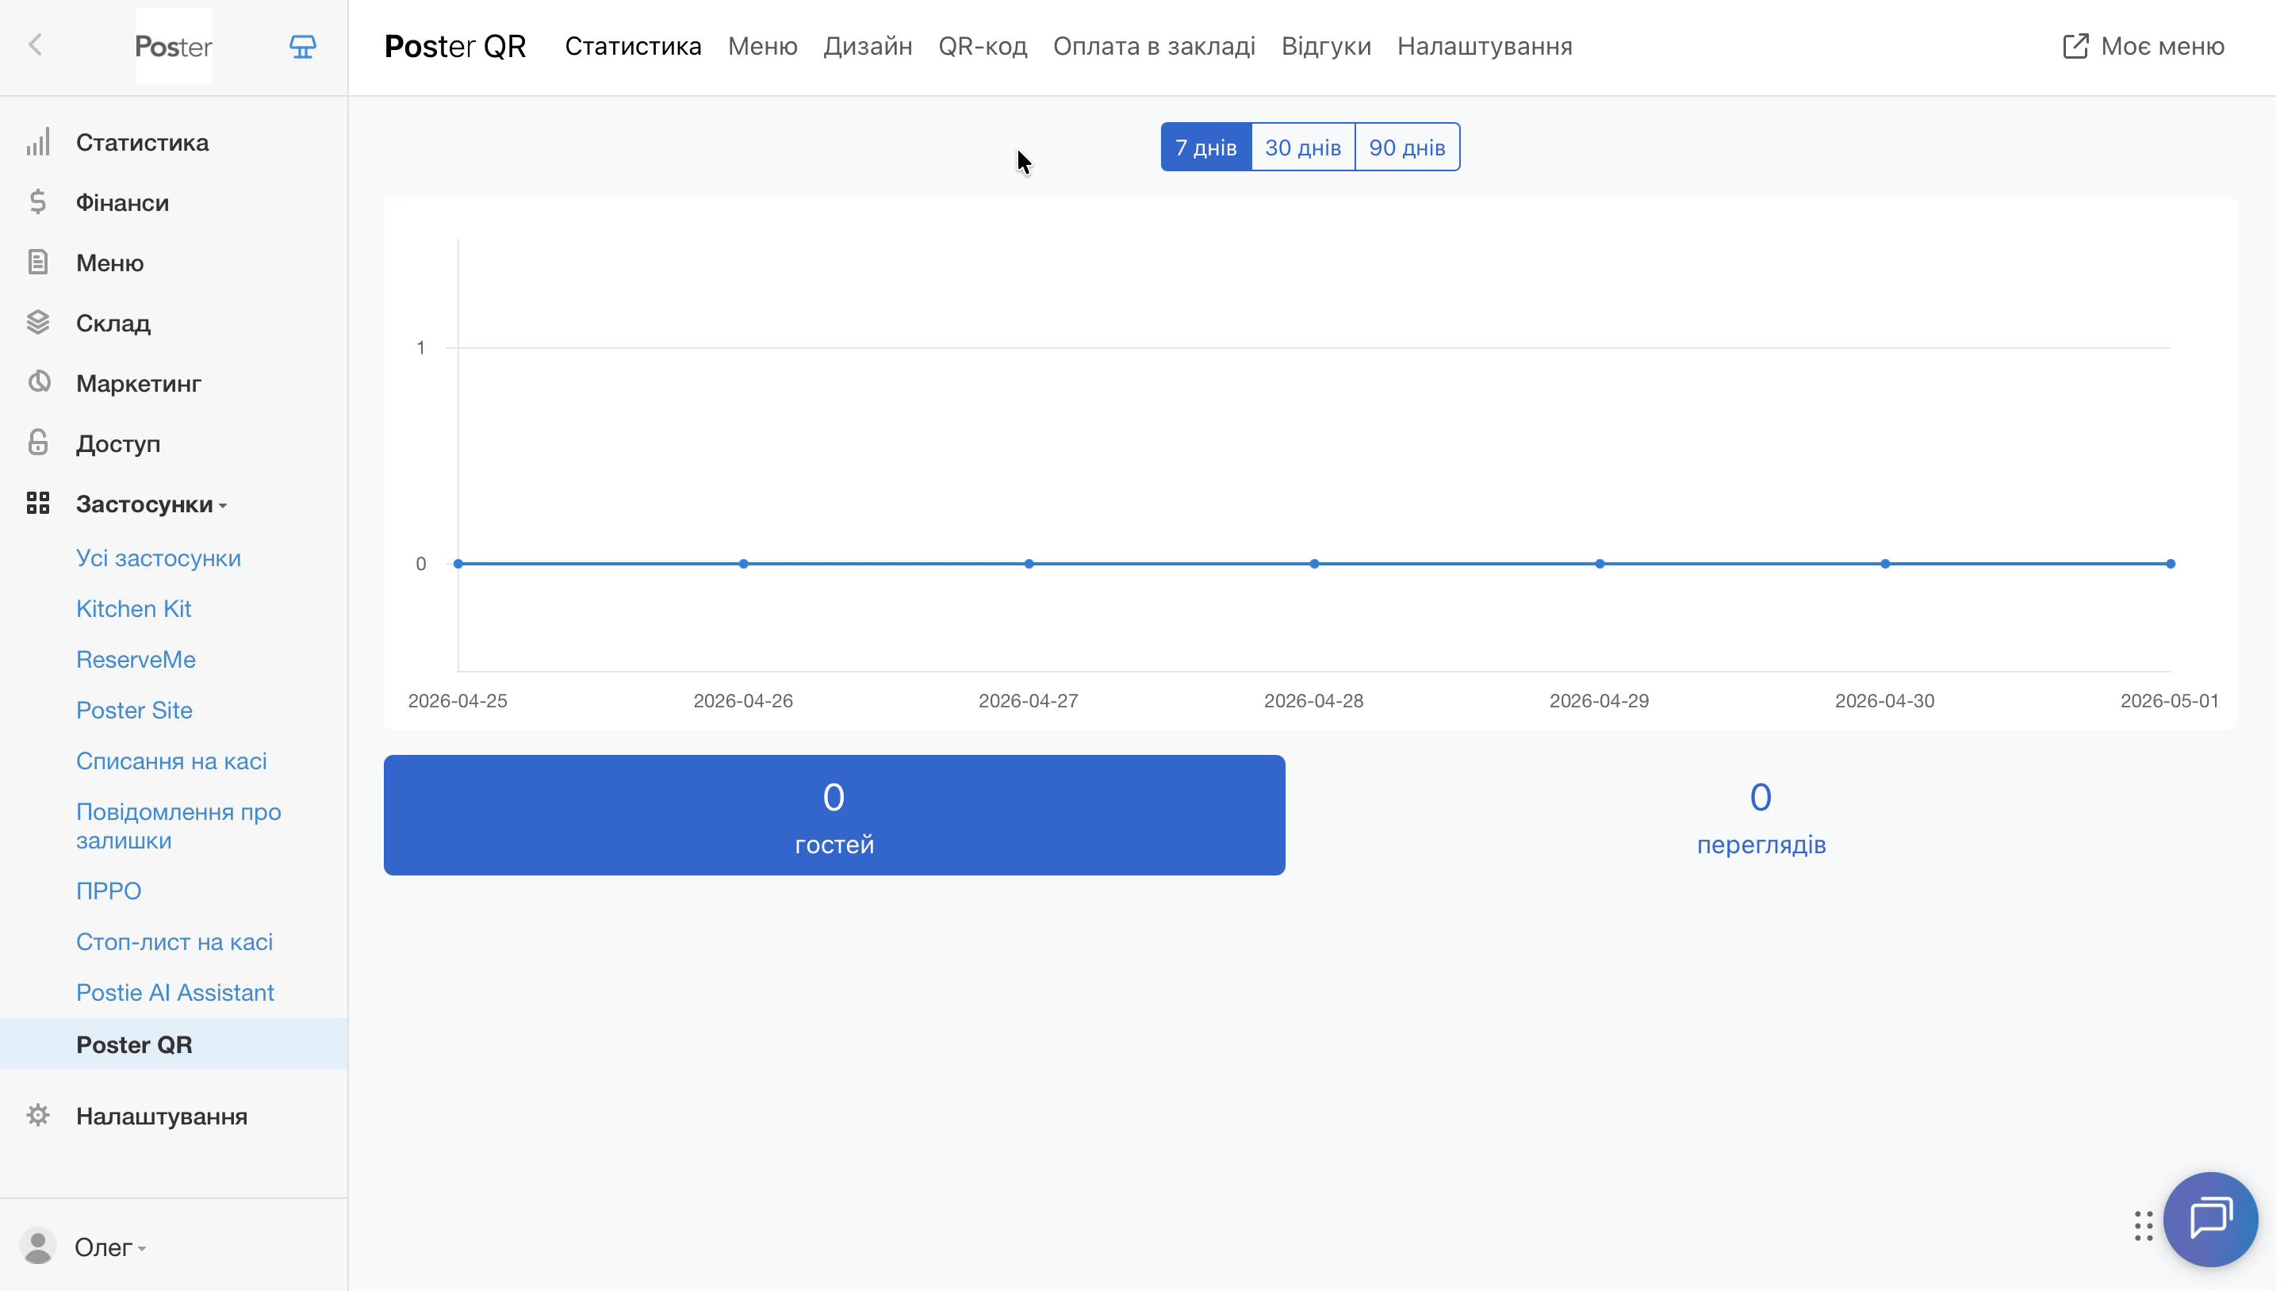
Task: Open the ReserveMe app
Action: pyautogui.click(x=136, y=660)
